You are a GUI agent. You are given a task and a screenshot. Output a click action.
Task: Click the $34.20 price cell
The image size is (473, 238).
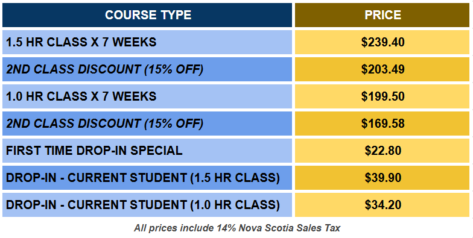pos(383,205)
